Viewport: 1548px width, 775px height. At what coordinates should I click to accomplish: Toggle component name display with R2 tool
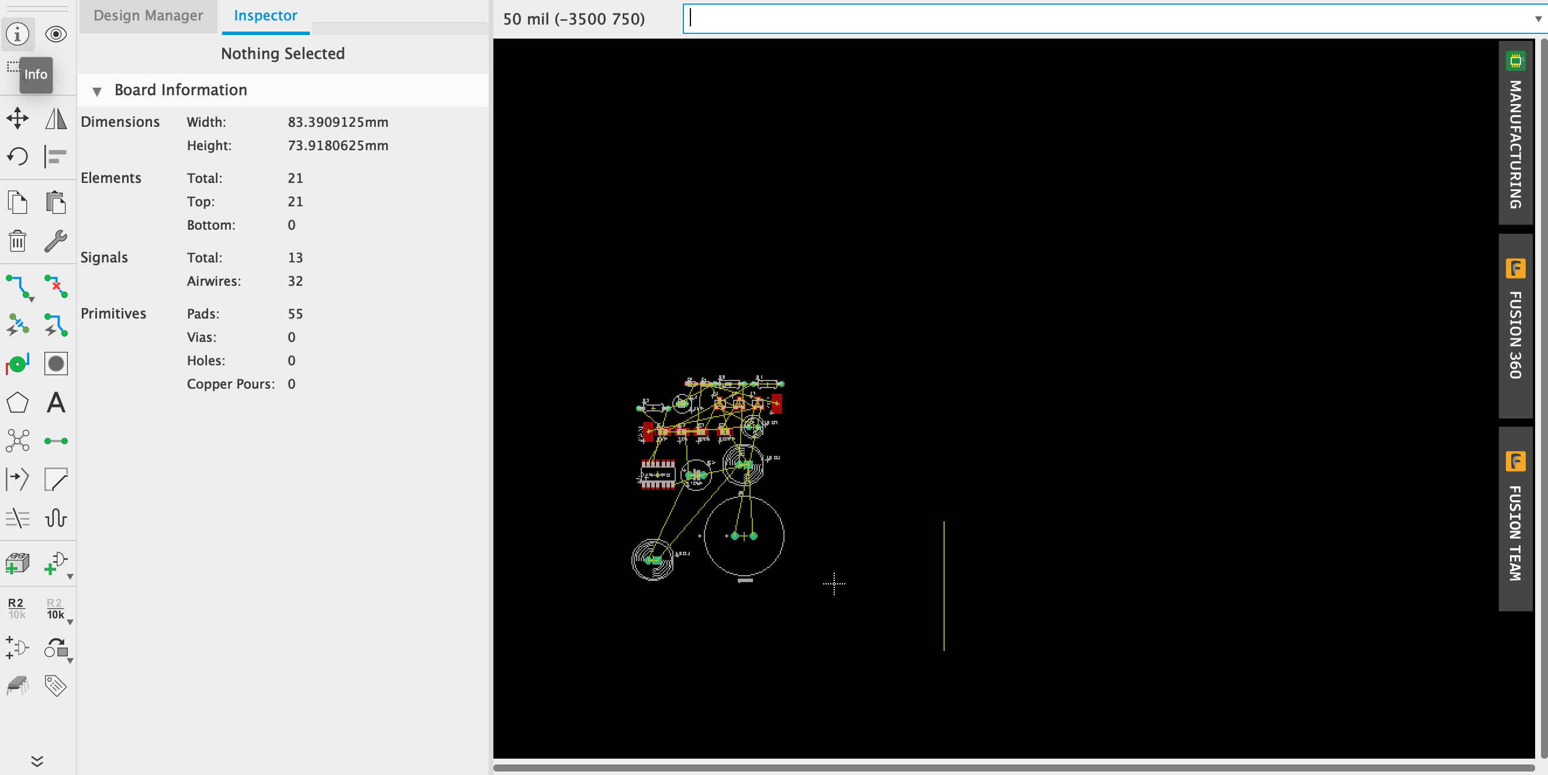(16, 608)
